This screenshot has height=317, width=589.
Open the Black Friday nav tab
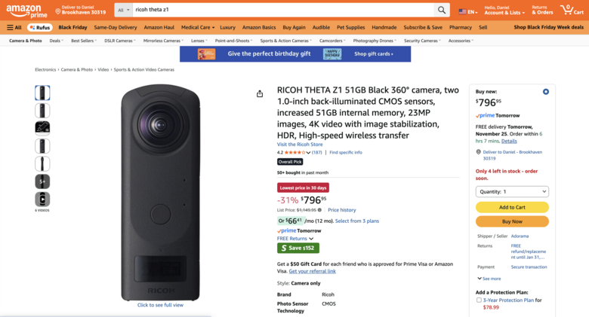click(x=72, y=27)
